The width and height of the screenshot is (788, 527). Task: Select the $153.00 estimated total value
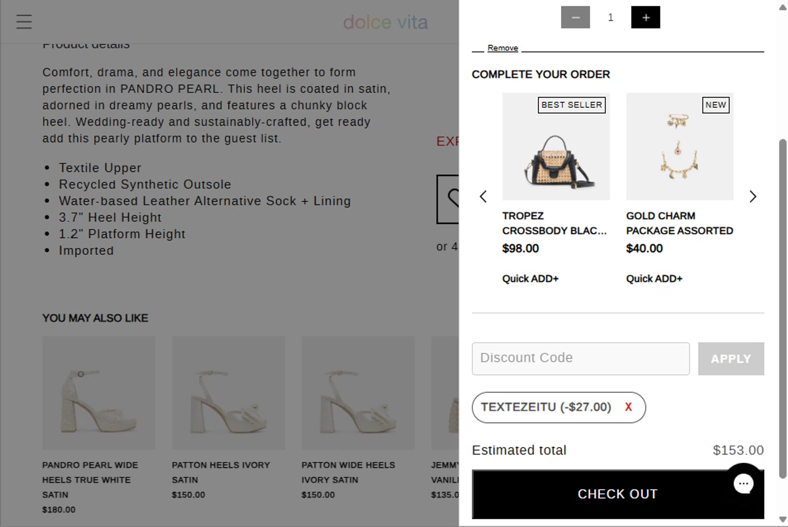[738, 450]
